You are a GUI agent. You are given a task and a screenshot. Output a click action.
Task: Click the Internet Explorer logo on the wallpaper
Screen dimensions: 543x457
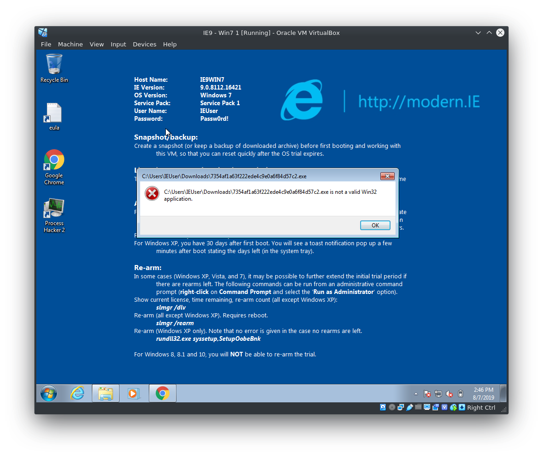click(302, 100)
